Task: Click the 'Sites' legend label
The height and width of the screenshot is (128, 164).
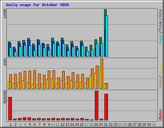Action: 160,84
